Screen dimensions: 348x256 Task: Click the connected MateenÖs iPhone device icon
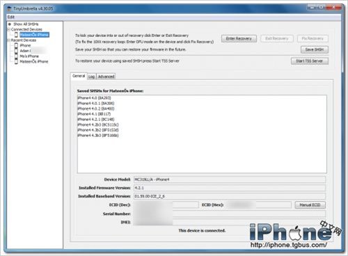(16, 35)
